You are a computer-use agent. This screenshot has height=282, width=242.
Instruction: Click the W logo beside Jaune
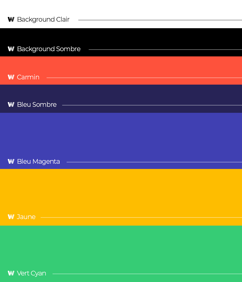11,217
